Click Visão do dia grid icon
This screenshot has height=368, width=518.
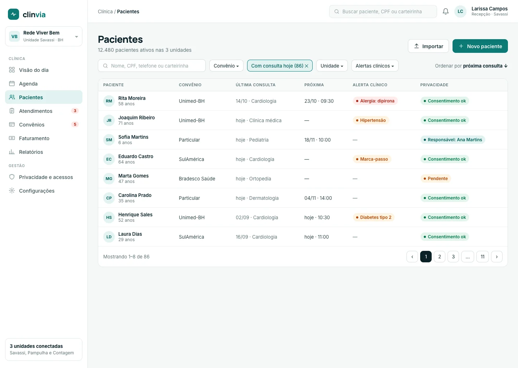tap(12, 70)
